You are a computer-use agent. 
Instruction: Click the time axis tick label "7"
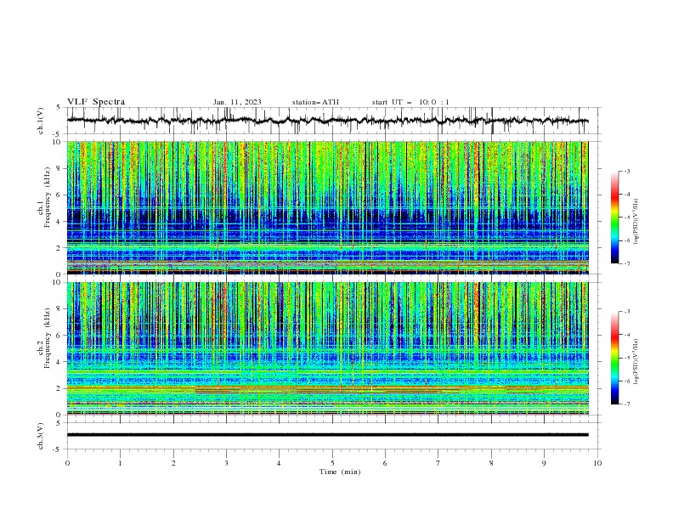(x=438, y=463)
